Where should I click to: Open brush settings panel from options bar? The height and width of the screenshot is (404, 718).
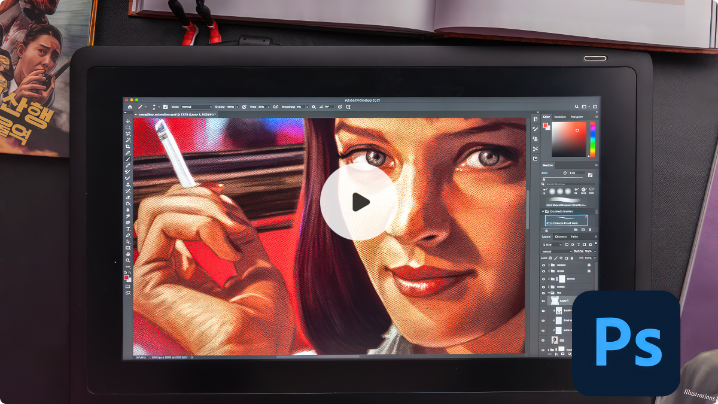pyautogui.click(x=165, y=107)
